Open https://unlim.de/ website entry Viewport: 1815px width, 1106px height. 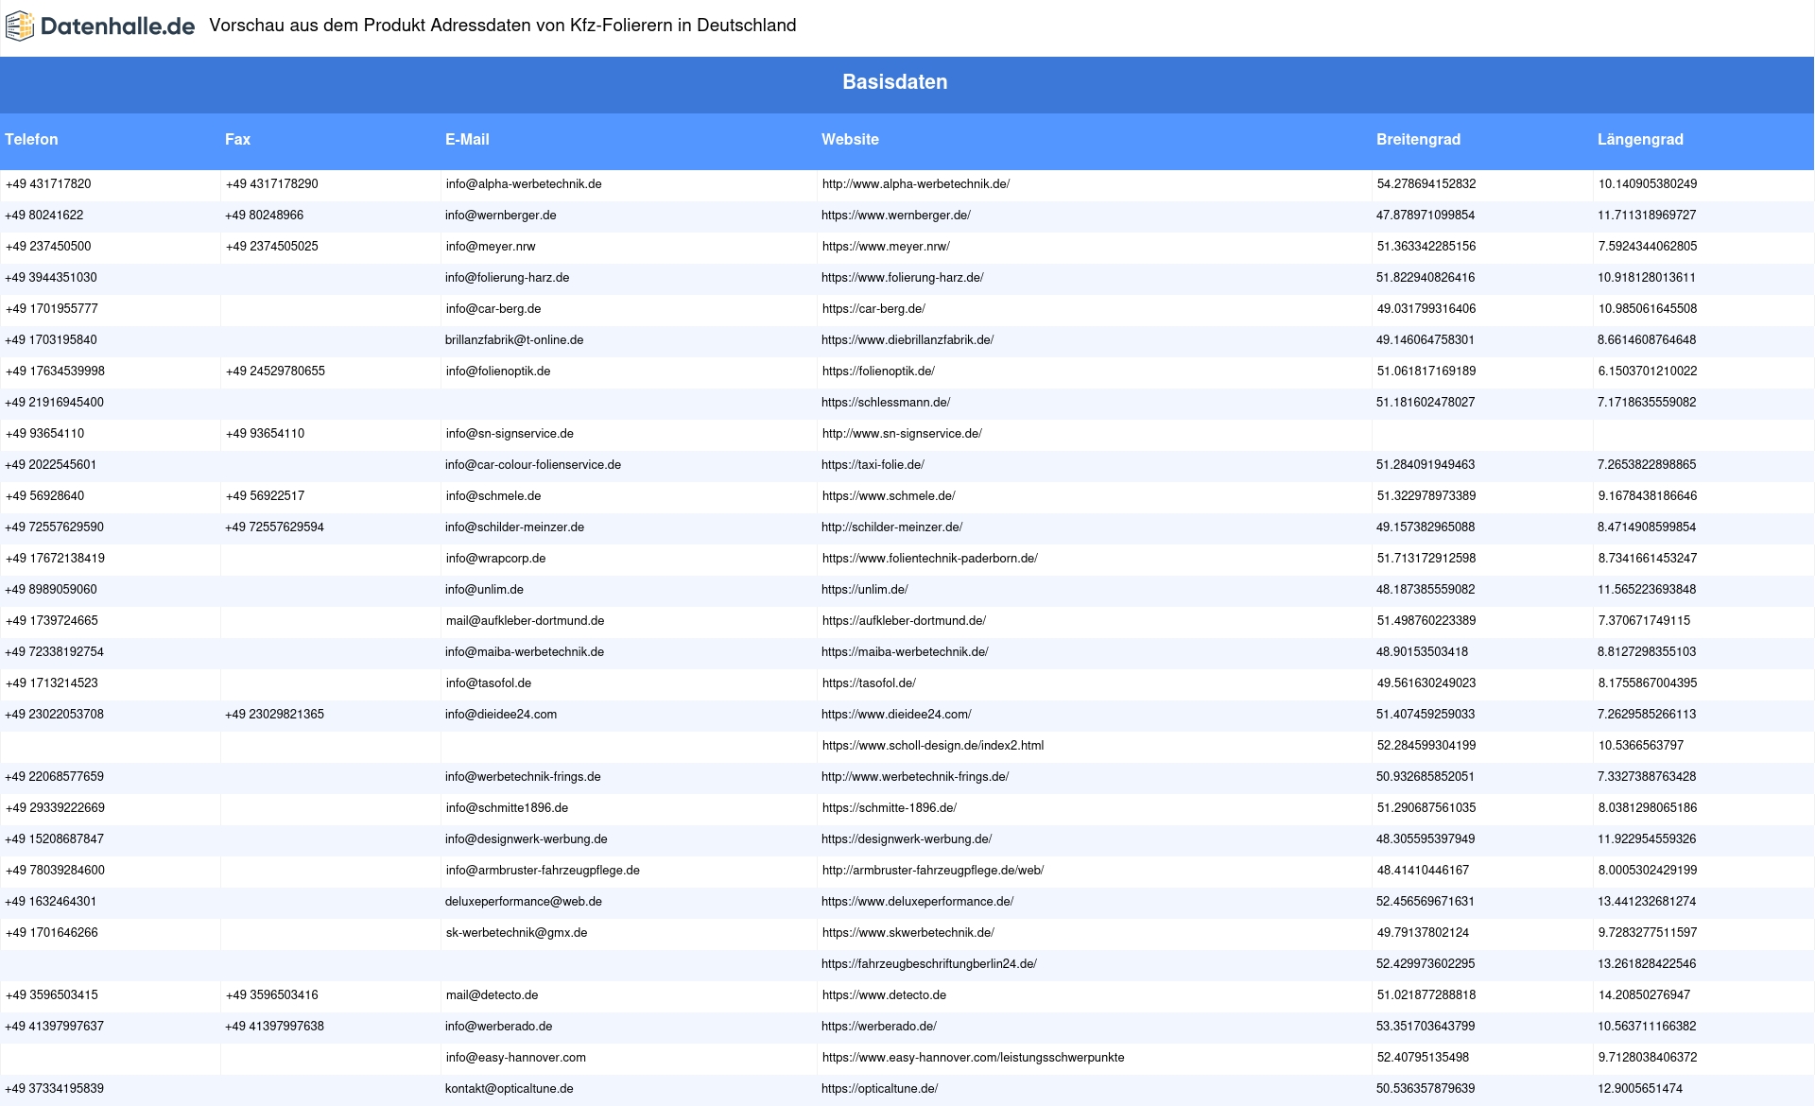864,590
